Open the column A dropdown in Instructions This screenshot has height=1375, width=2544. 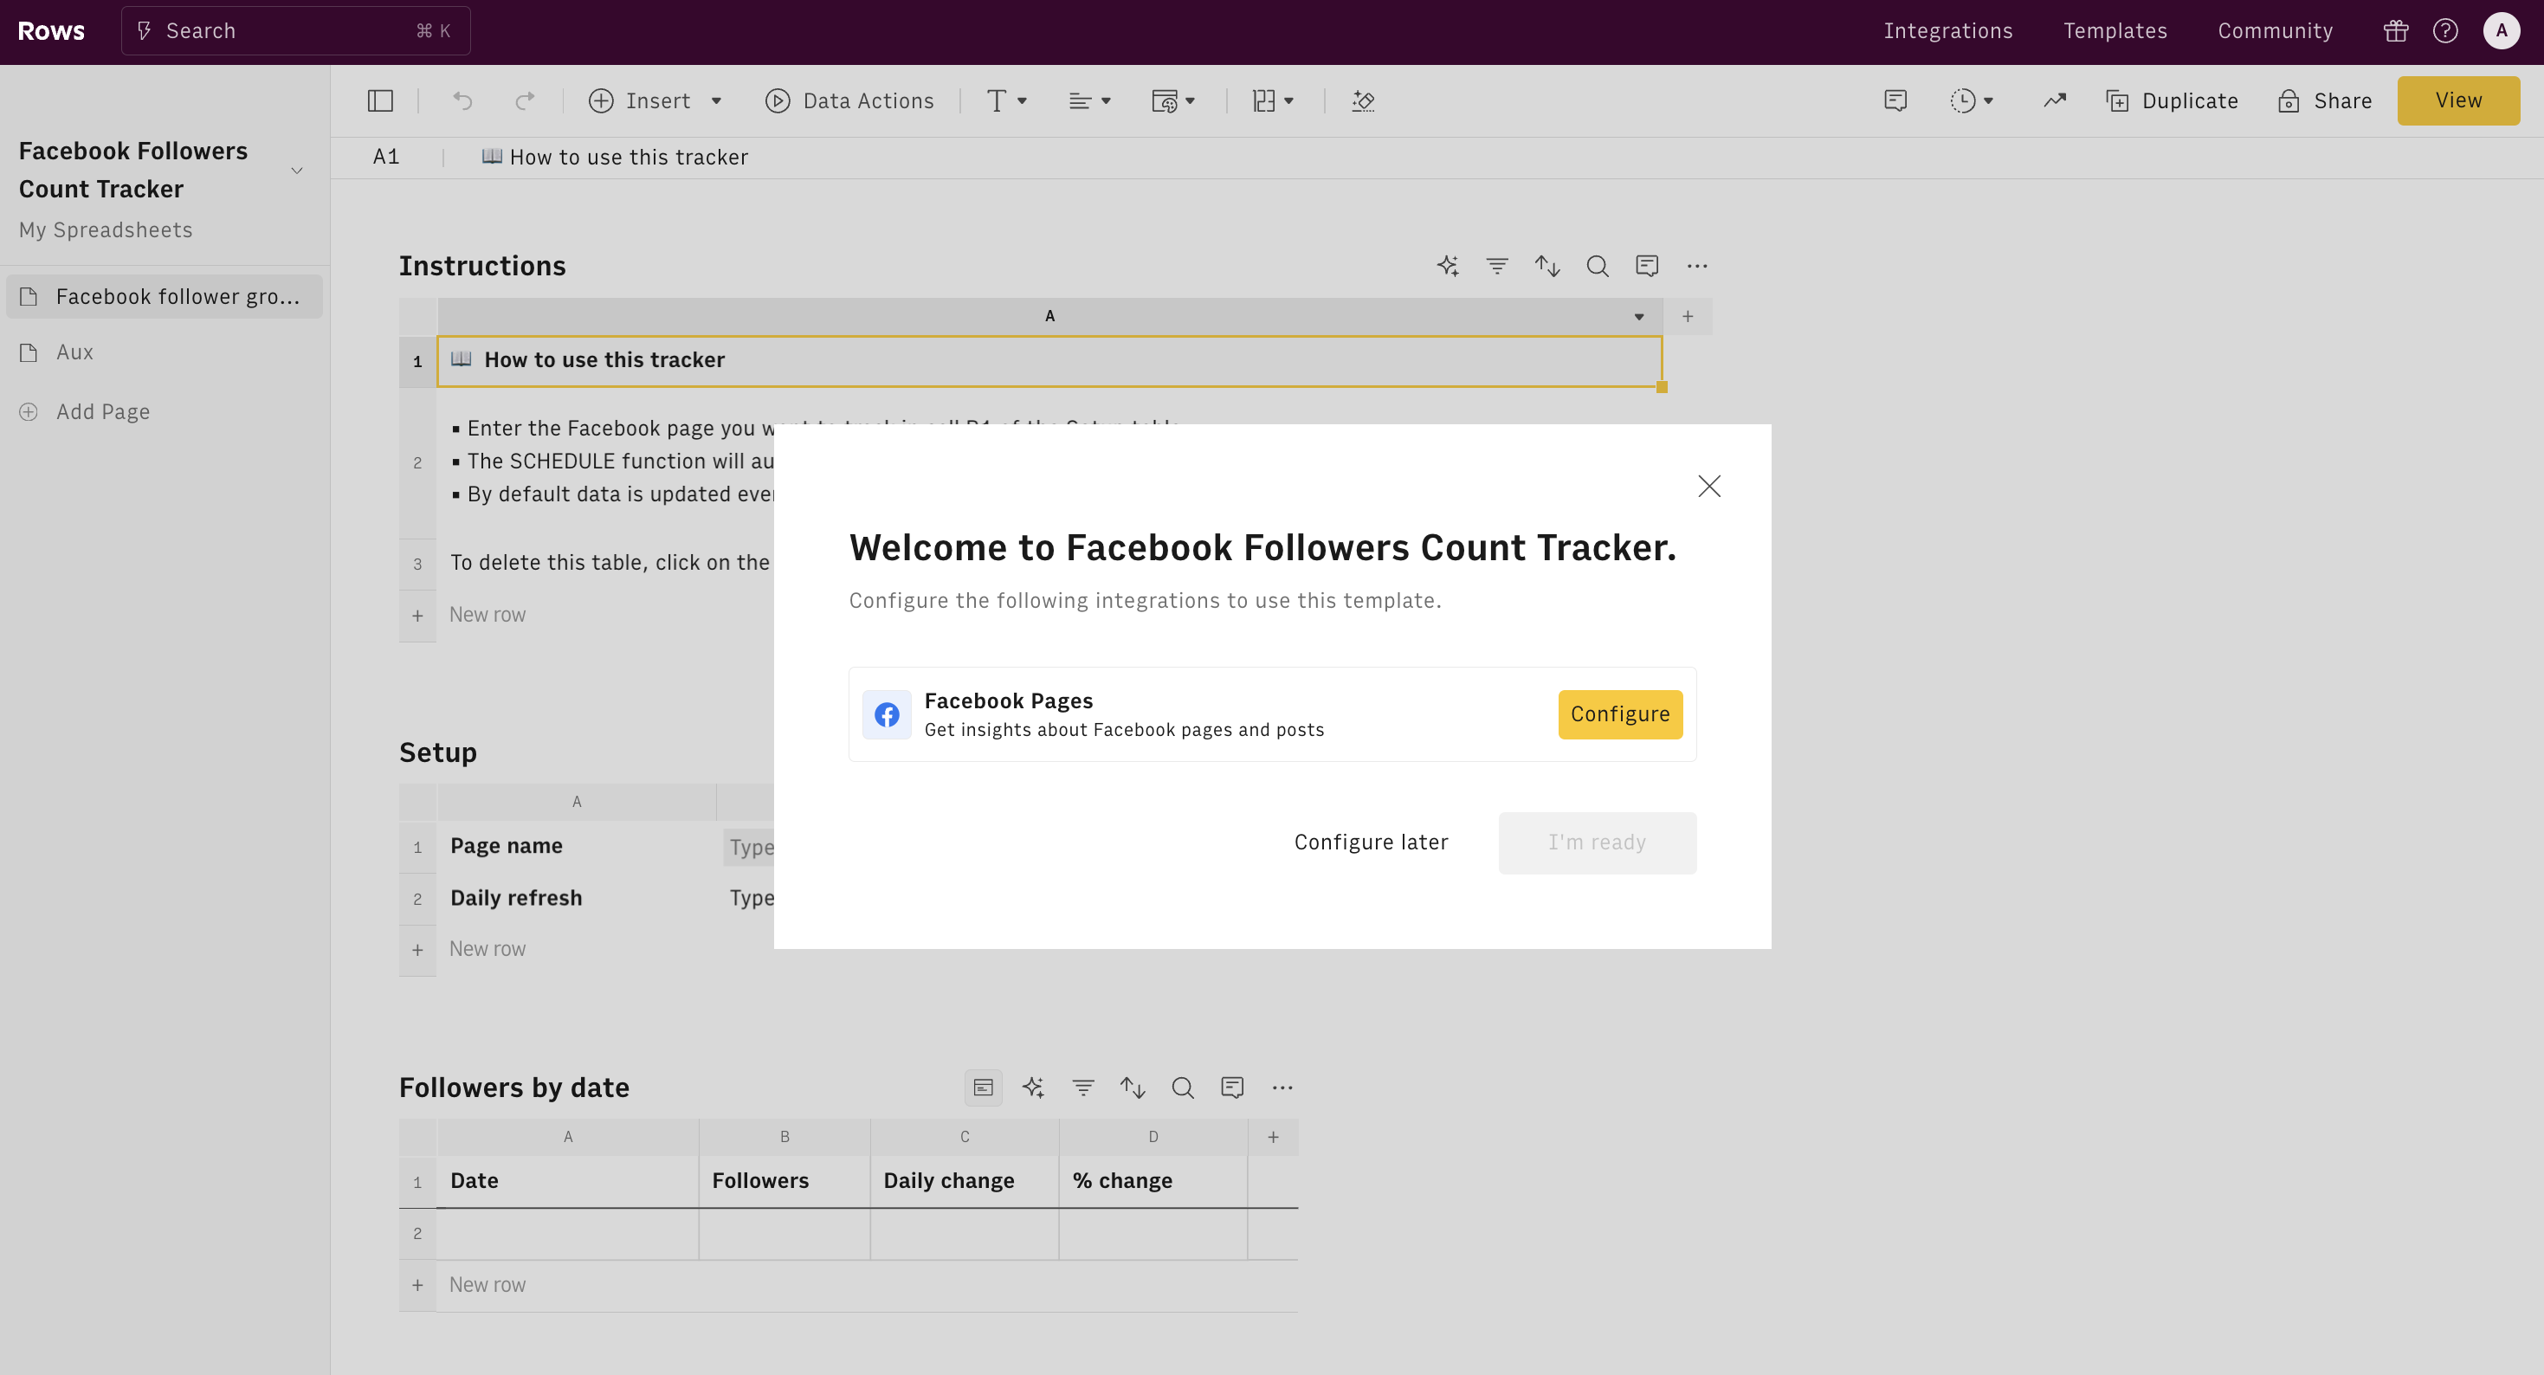pyautogui.click(x=1639, y=317)
